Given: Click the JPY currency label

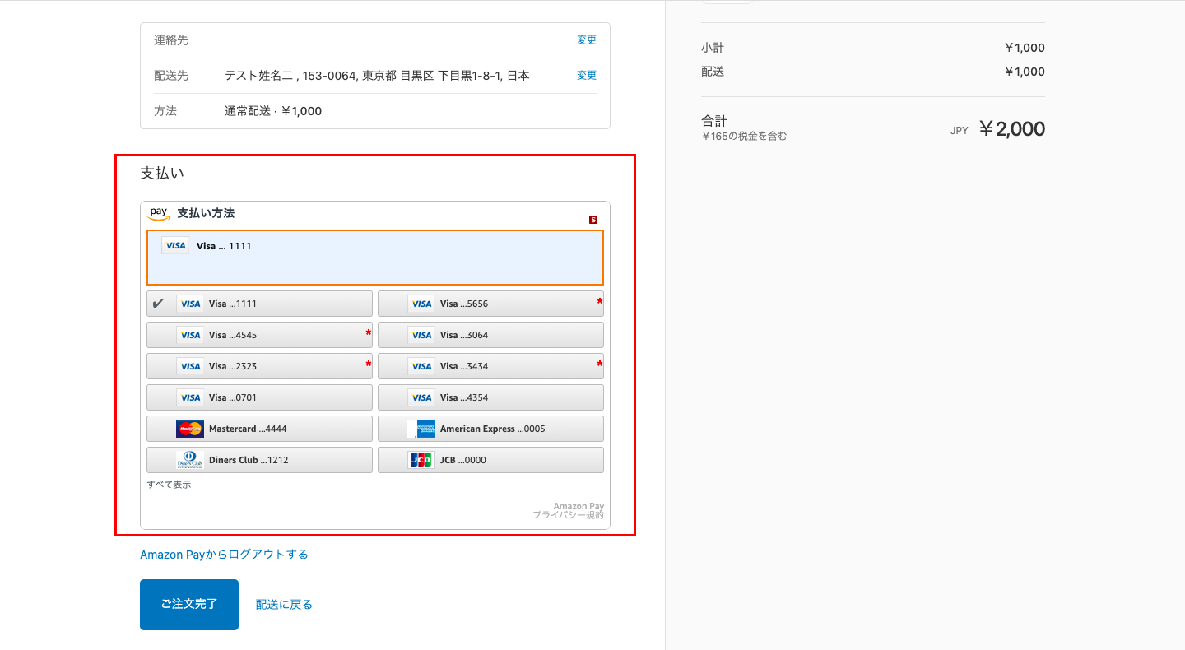Looking at the screenshot, I should pos(960,131).
